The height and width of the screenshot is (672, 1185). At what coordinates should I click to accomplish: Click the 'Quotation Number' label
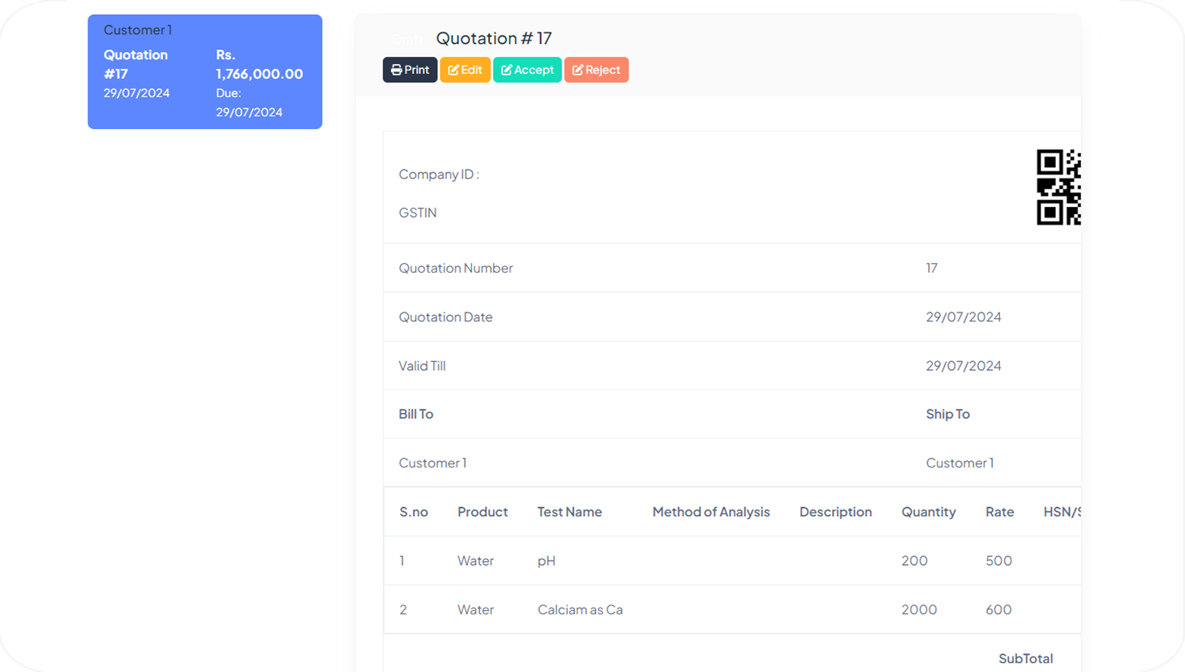(x=456, y=268)
